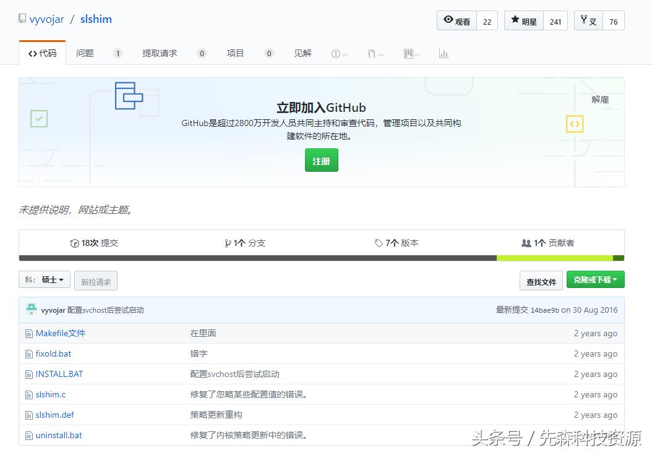Click the commits icon beside 18次 提交
Image resolution: width=652 pixels, height=453 pixels.
pyautogui.click(x=74, y=243)
